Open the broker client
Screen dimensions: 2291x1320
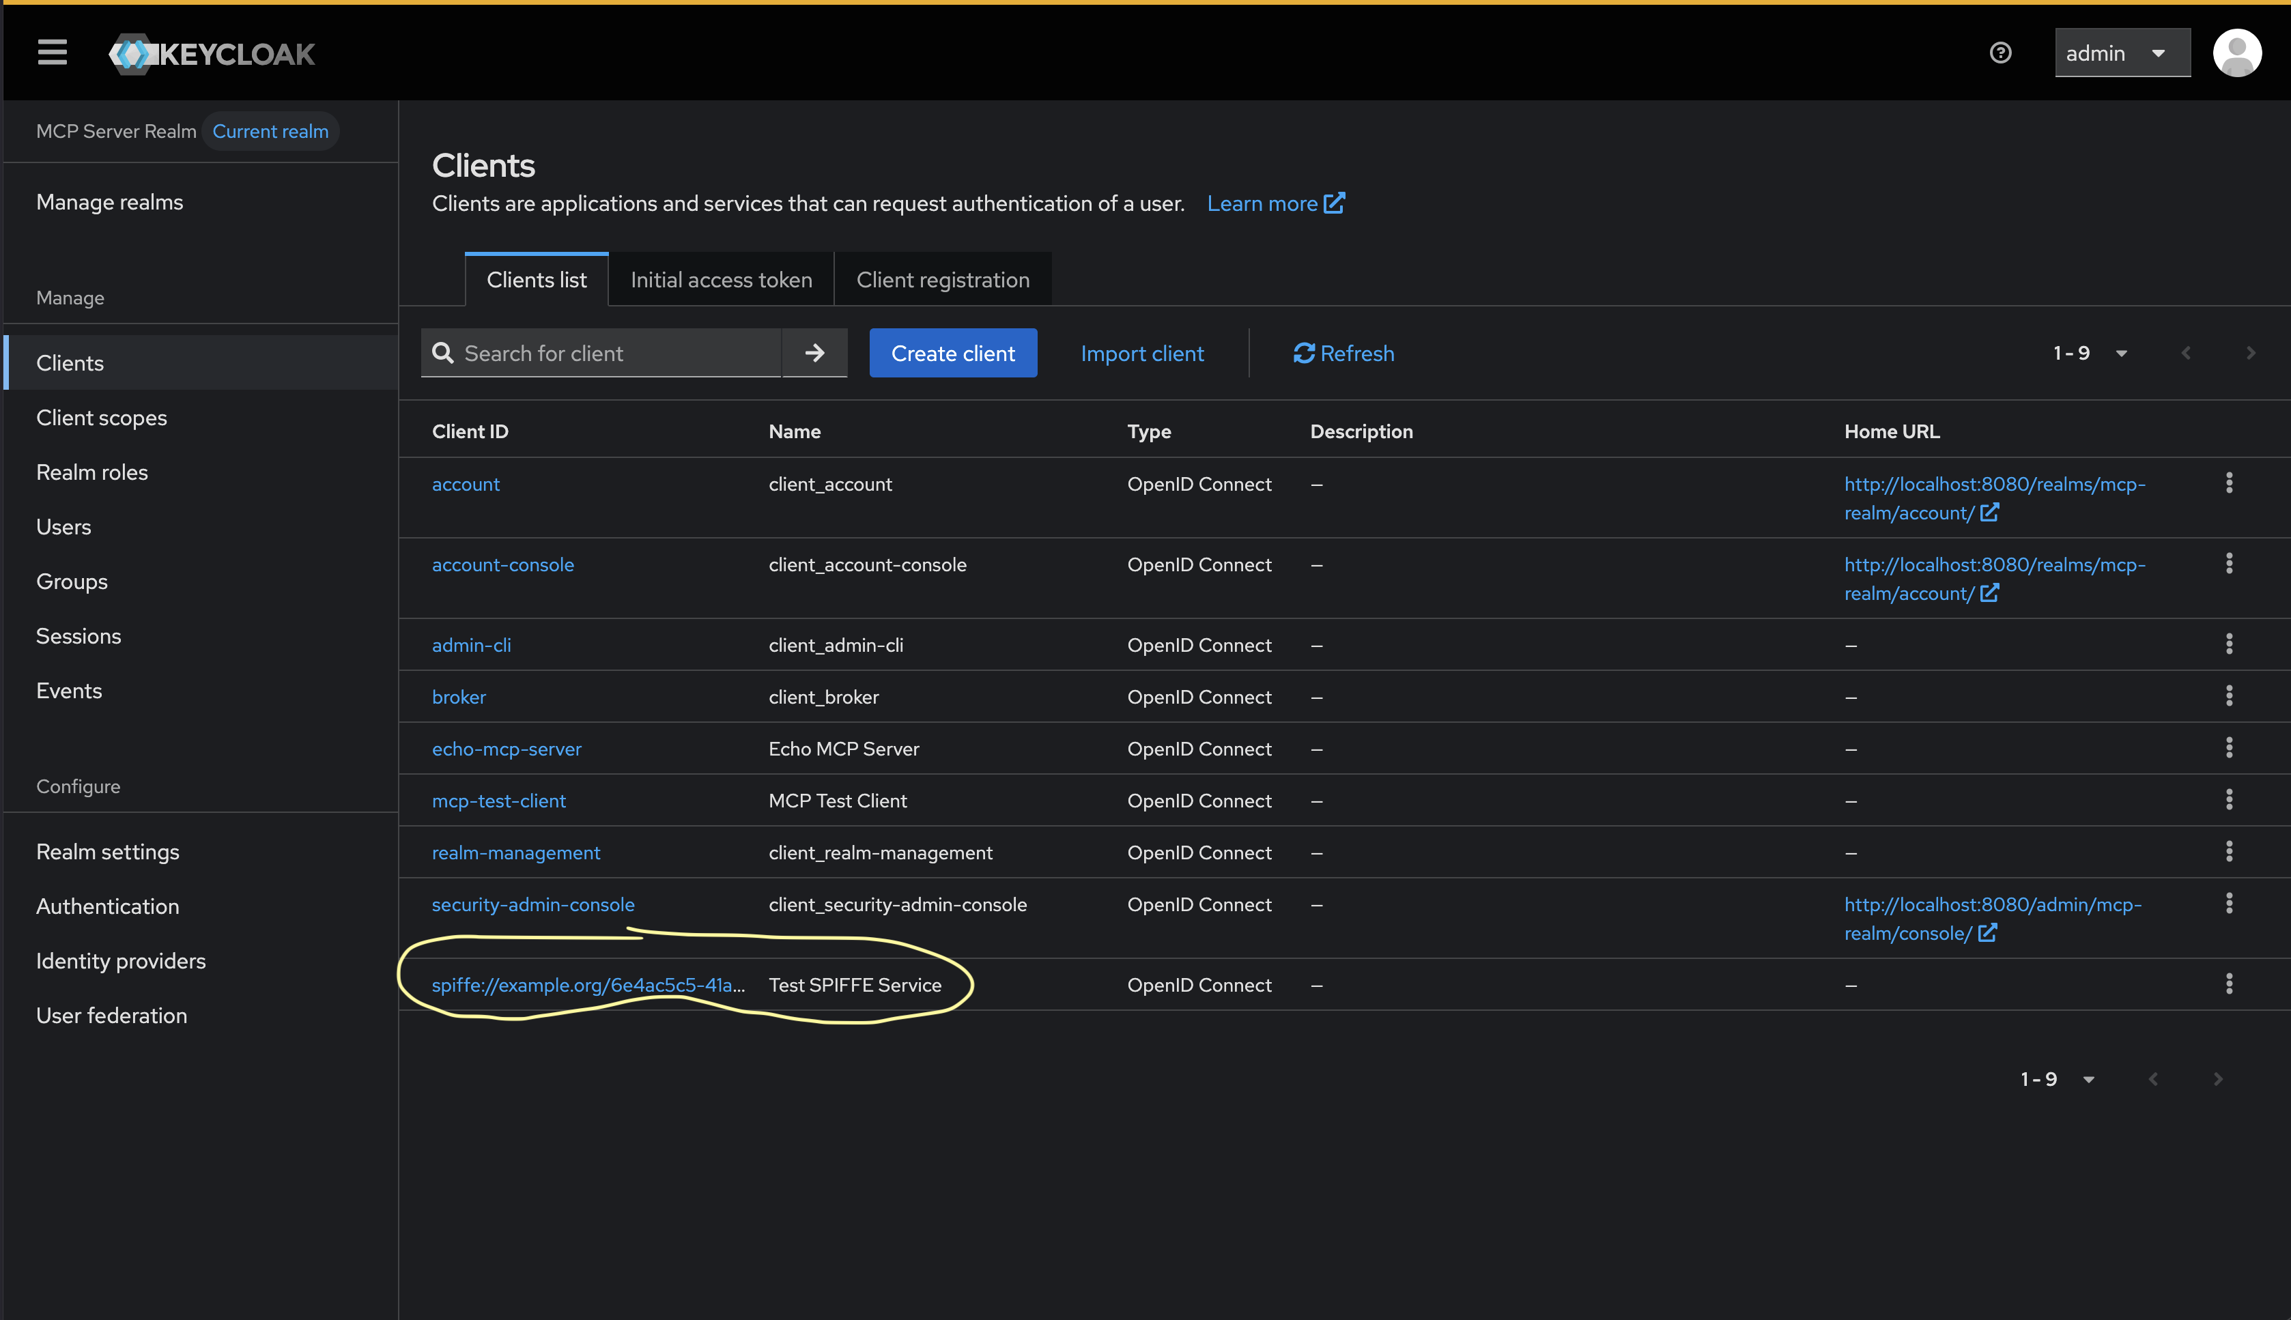point(459,697)
